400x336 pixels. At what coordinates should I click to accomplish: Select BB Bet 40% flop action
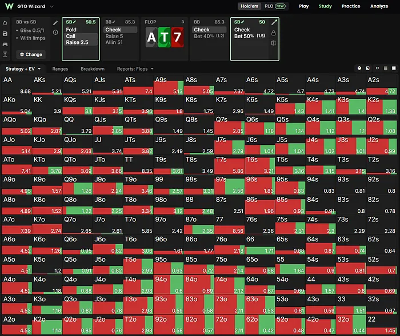209,36
